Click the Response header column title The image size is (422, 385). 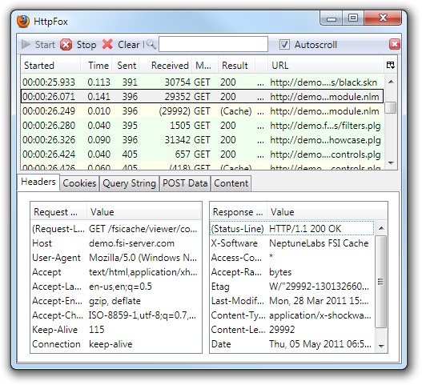point(239,212)
